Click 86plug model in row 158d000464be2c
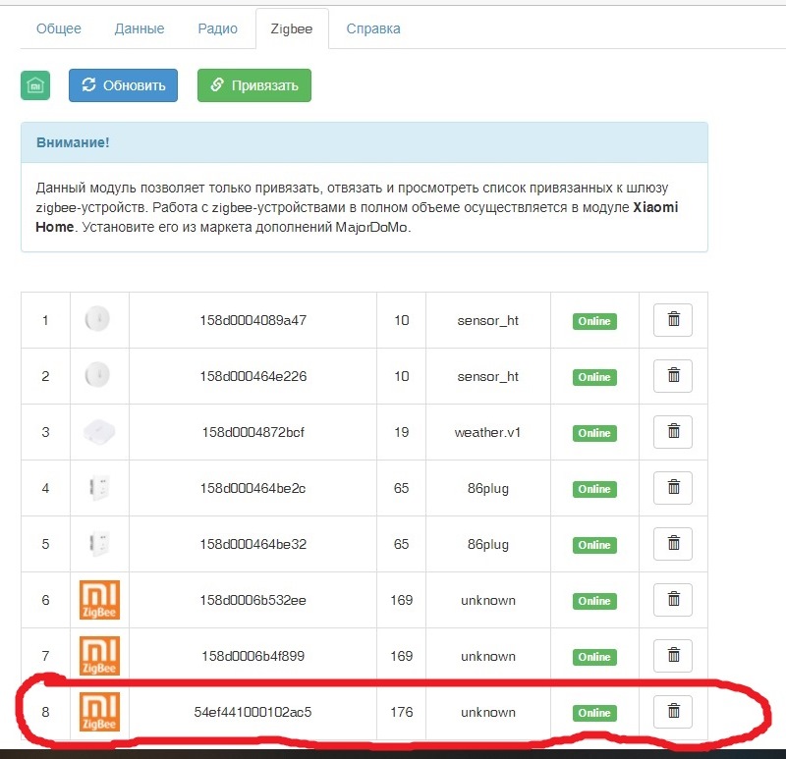 [487, 488]
